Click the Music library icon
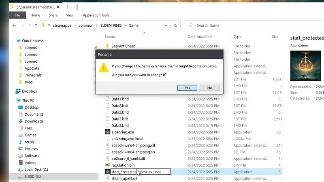The height and width of the screenshot is (182, 324). tap(20, 142)
